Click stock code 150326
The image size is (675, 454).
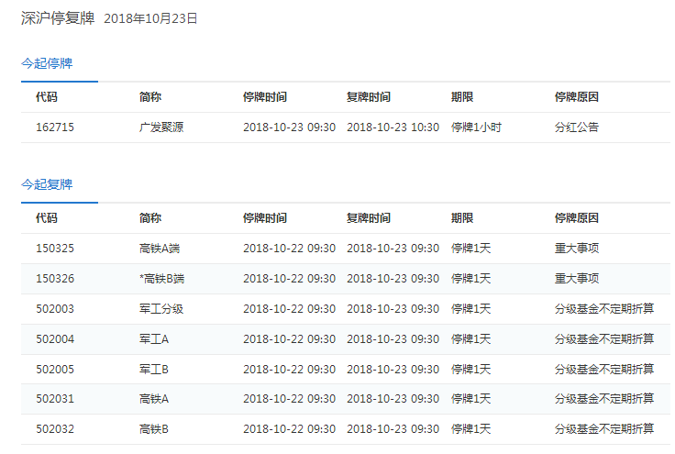[x=55, y=279]
